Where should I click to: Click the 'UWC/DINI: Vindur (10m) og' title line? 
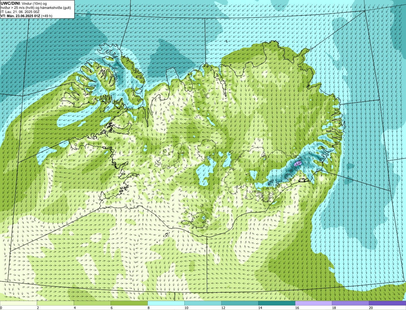(x=24, y=3)
